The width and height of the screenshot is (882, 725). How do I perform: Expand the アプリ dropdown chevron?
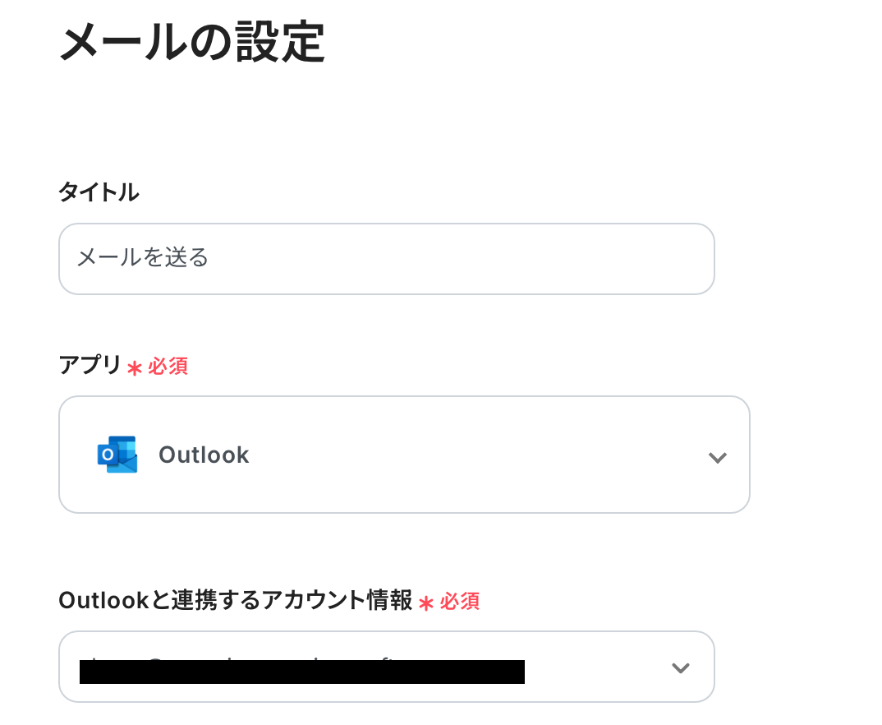[717, 457]
